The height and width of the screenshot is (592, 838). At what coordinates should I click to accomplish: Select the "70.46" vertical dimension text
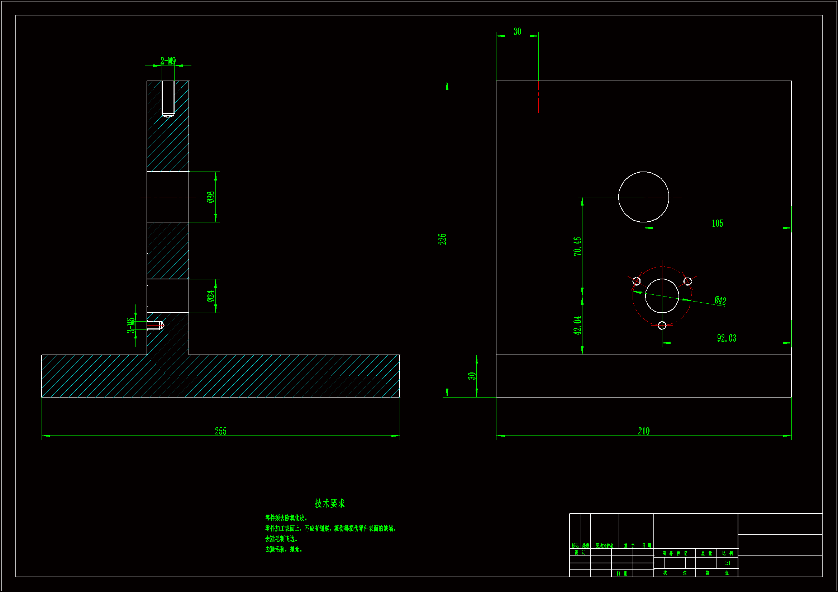tap(577, 246)
